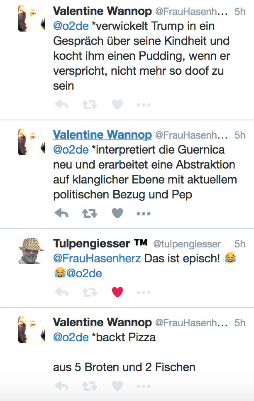254x401 pixels.
Task: Reply to Tulpengiesser's tweet
Action: point(61,292)
